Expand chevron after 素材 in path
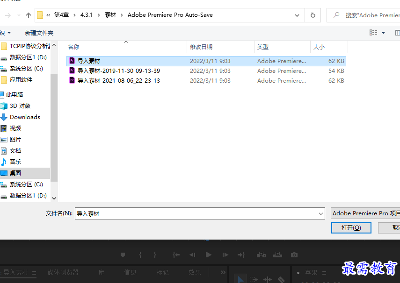This screenshot has width=400, height=283. tap(122, 15)
